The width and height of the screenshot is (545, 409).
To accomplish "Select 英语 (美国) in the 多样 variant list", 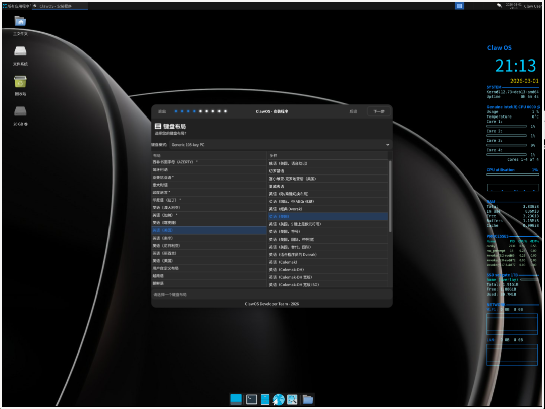I will [x=328, y=217].
